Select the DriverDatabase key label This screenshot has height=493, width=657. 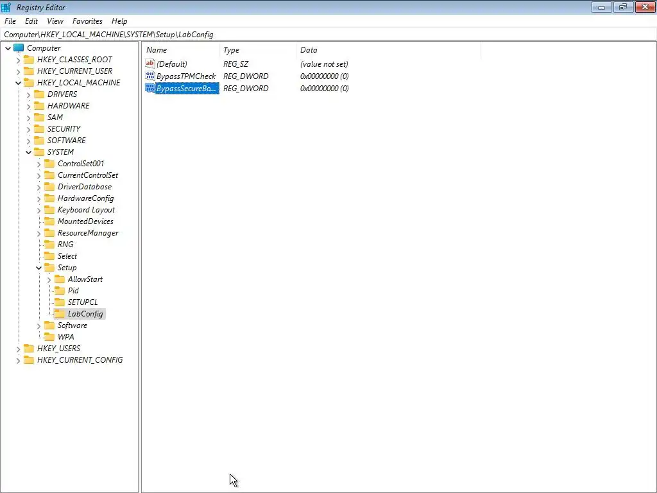[x=85, y=187]
